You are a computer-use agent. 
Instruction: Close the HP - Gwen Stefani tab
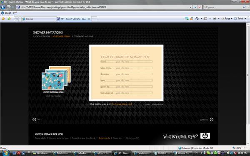89,19
